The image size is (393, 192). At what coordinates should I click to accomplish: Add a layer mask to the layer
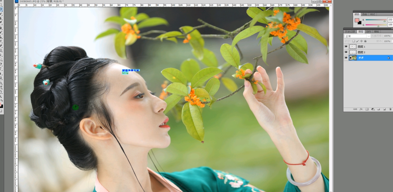click(367, 110)
